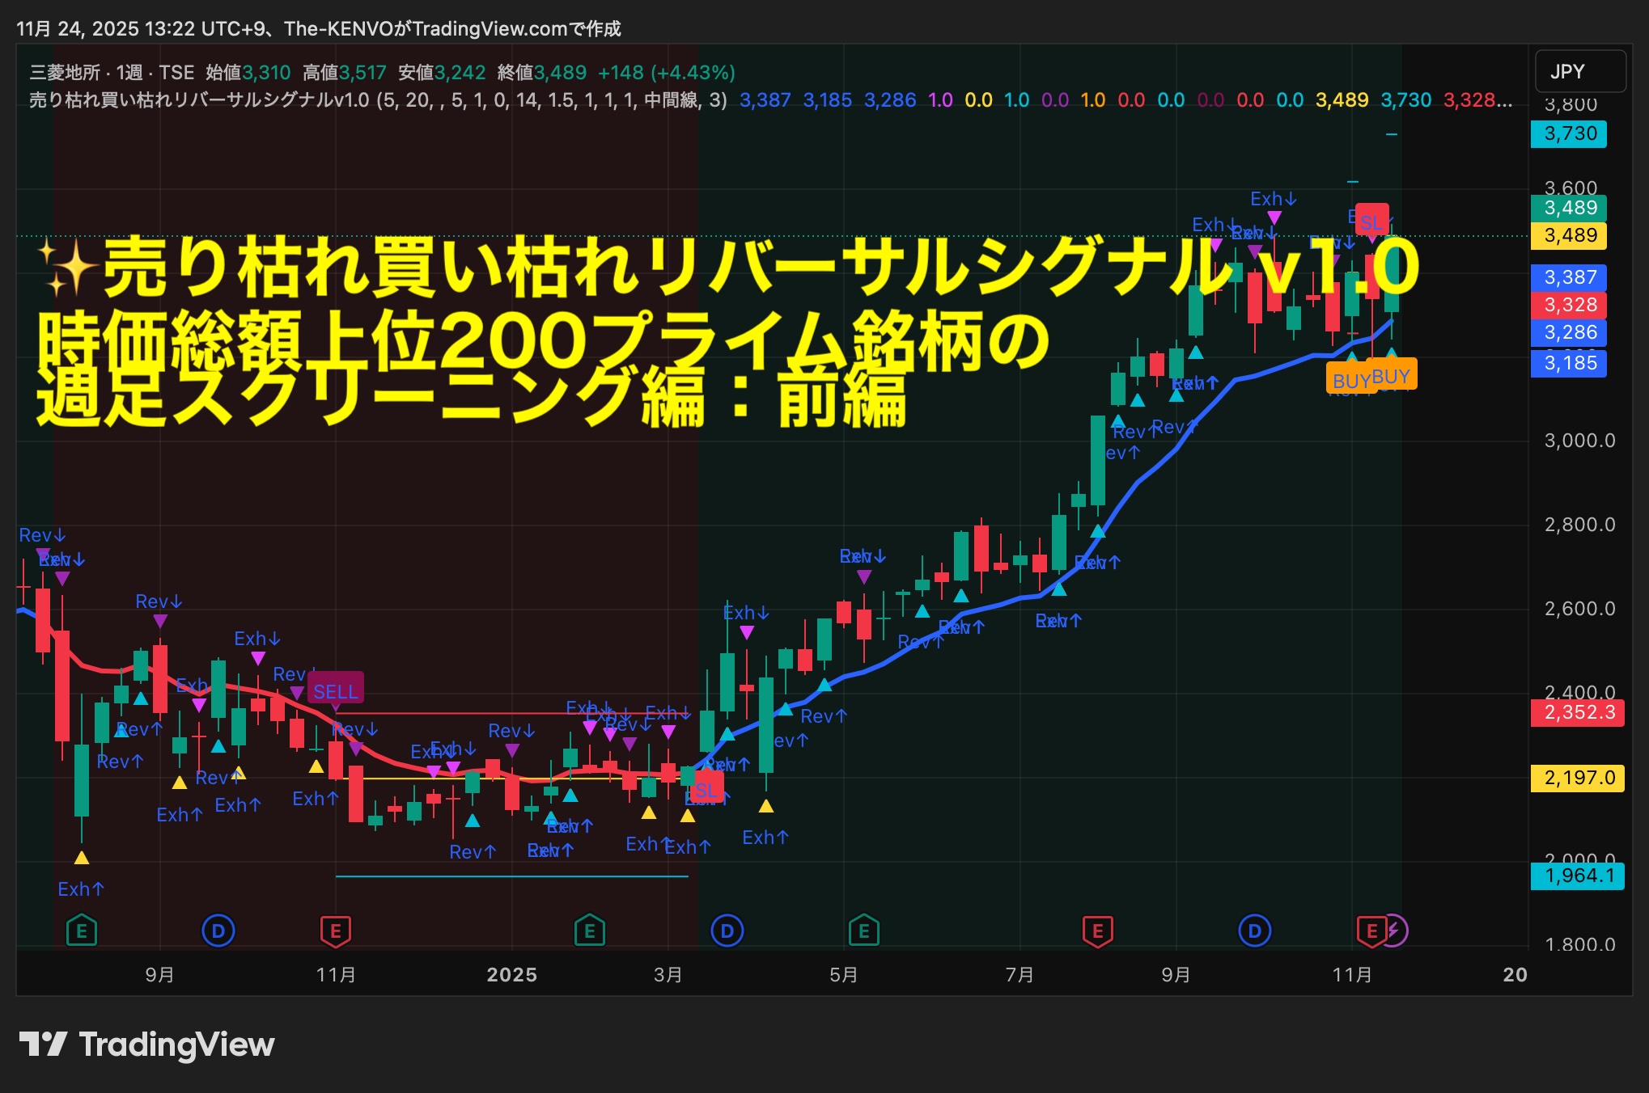Click the magenta SELL signal label
The width and height of the screenshot is (1649, 1093).
point(336,691)
